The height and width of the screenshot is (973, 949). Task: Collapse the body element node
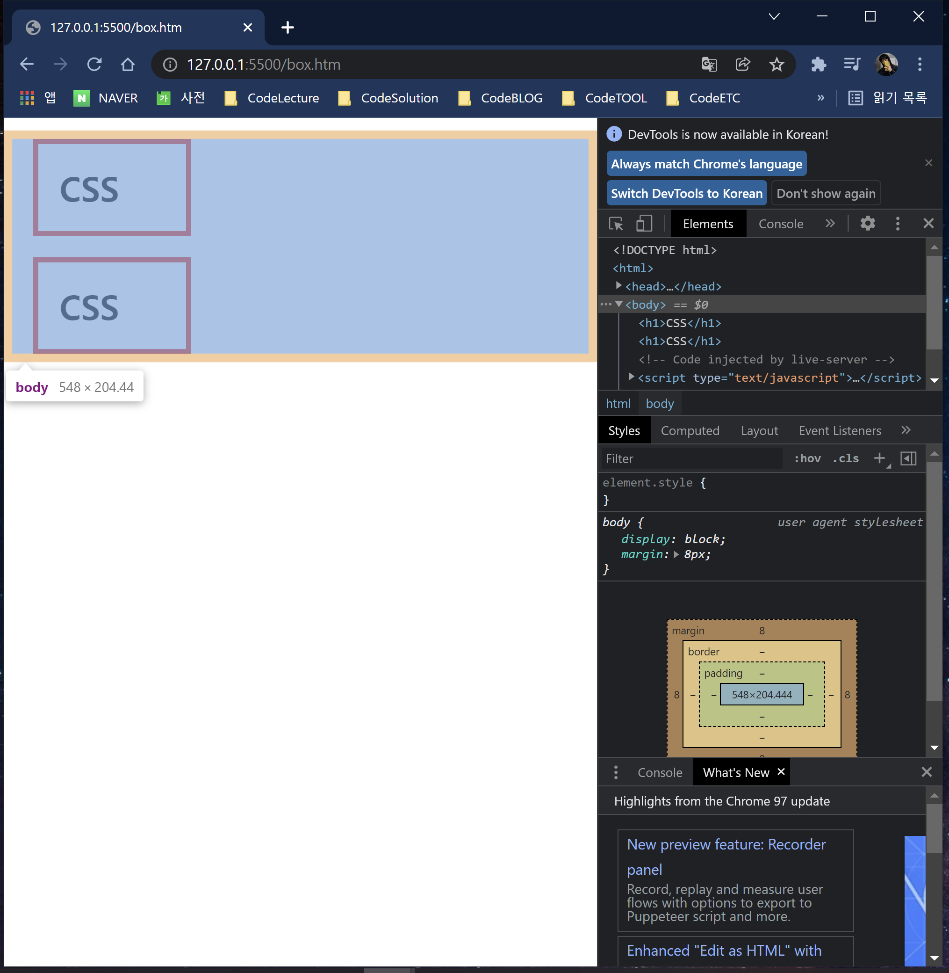pyautogui.click(x=618, y=304)
